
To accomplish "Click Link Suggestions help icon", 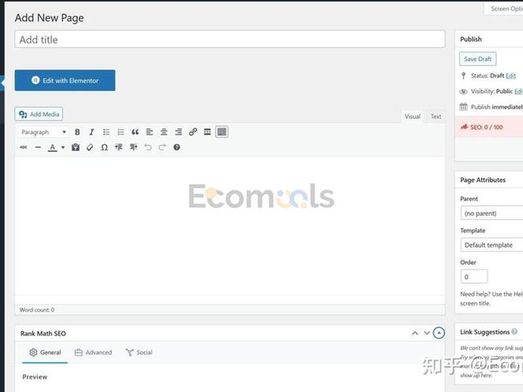I will [515, 332].
